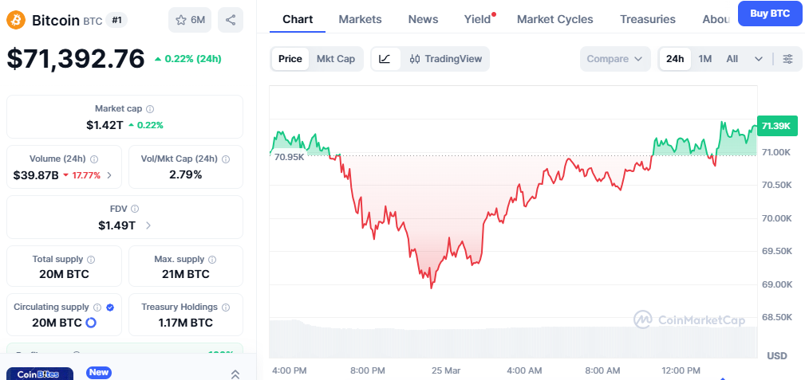Expand the bottom panel double chevron

coord(235,374)
